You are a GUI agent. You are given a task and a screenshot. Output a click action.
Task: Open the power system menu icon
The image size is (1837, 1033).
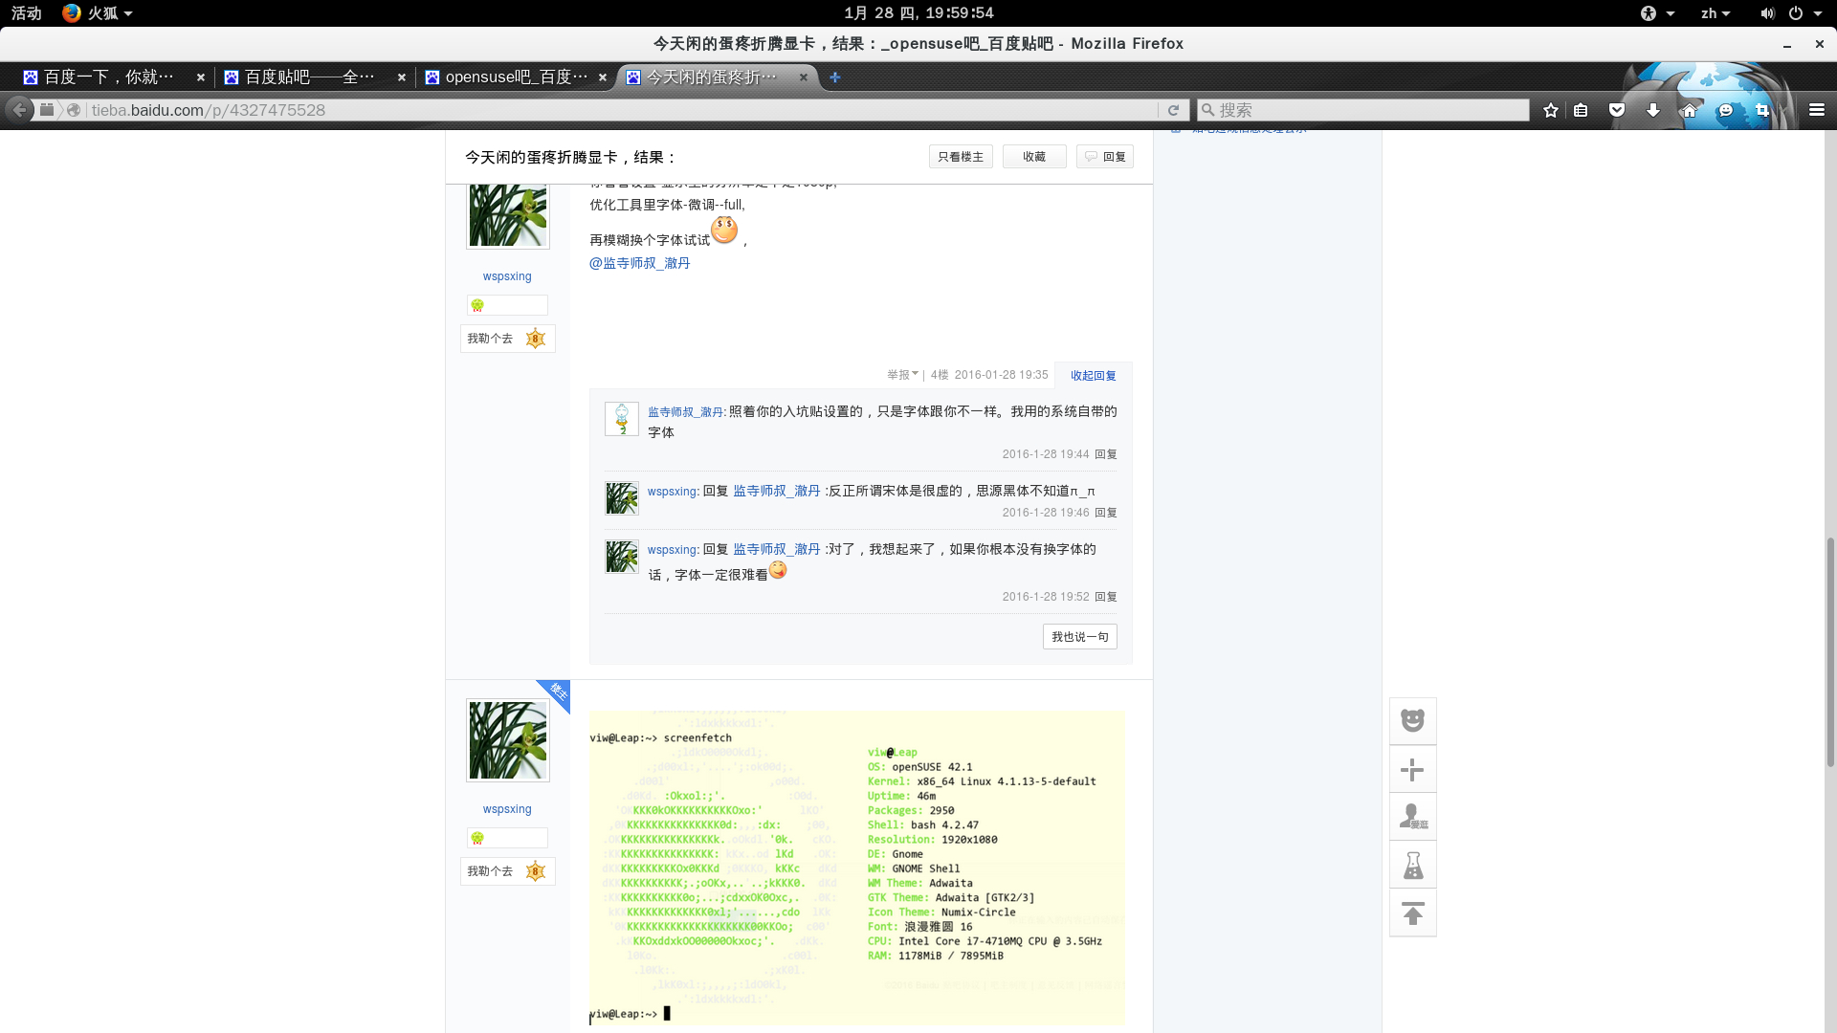(1796, 13)
